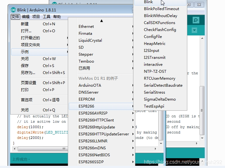The width and height of the screenshot is (225, 168).
Task: Open the ESP8266 examples submenu
Action: point(101,106)
